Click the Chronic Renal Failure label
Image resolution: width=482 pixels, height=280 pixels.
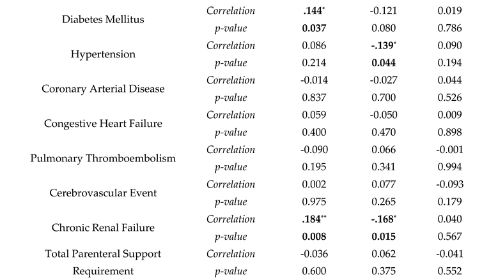103,227
